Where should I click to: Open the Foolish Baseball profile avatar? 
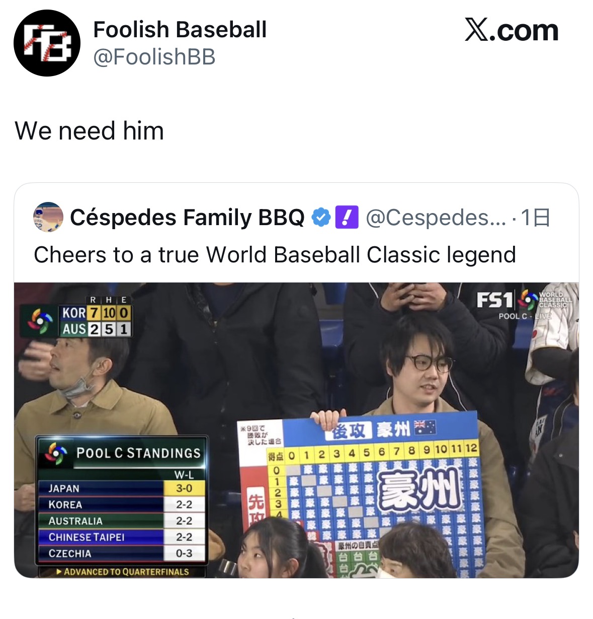coord(47,43)
